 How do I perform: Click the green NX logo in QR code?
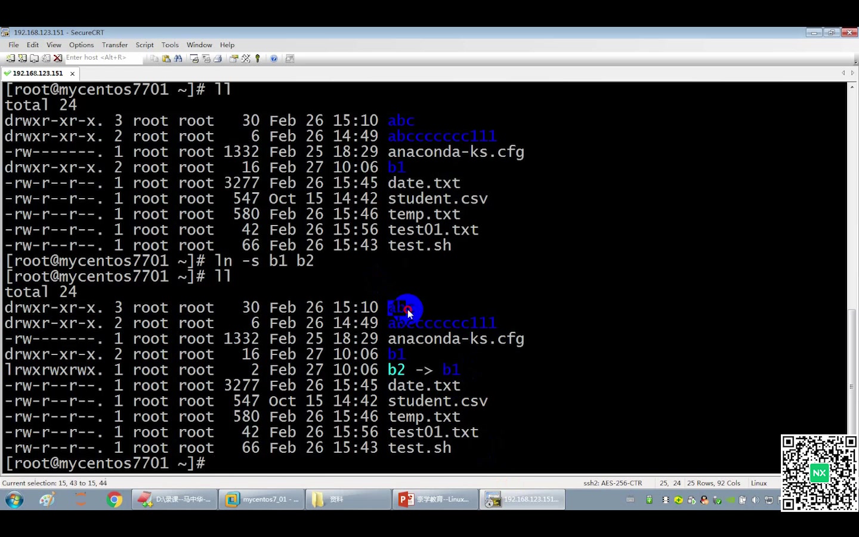pyautogui.click(x=819, y=473)
